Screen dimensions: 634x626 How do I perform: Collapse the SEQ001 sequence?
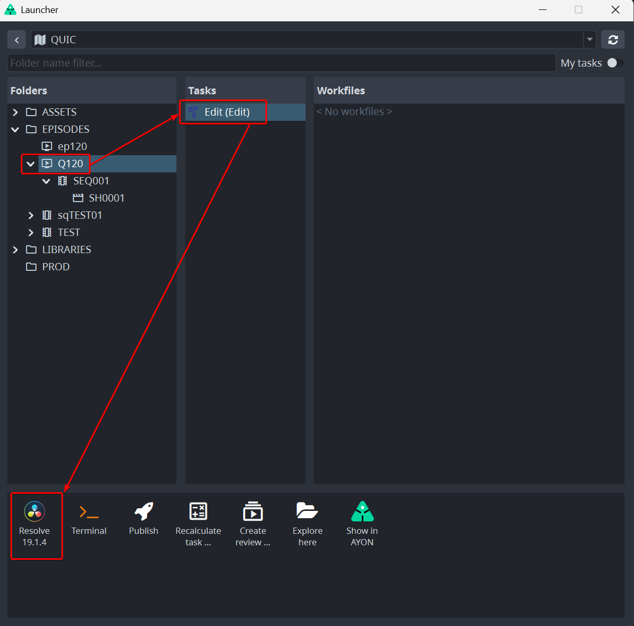(x=46, y=181)
